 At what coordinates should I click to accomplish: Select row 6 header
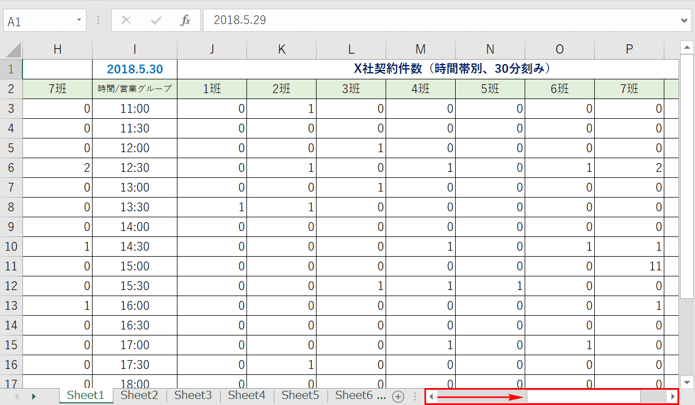[12, 167]
